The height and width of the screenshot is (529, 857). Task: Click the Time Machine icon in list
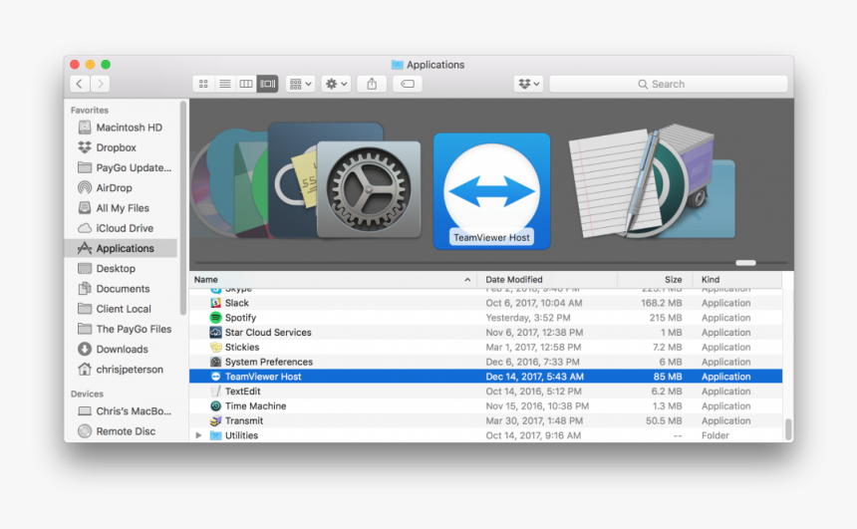pyautogui.click(x=216, y=406)
